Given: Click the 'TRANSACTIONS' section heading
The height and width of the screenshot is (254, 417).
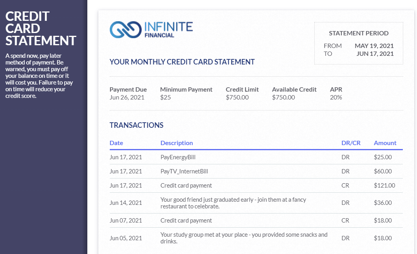Looking at the screenshot, I should click(x=137, y=125).
